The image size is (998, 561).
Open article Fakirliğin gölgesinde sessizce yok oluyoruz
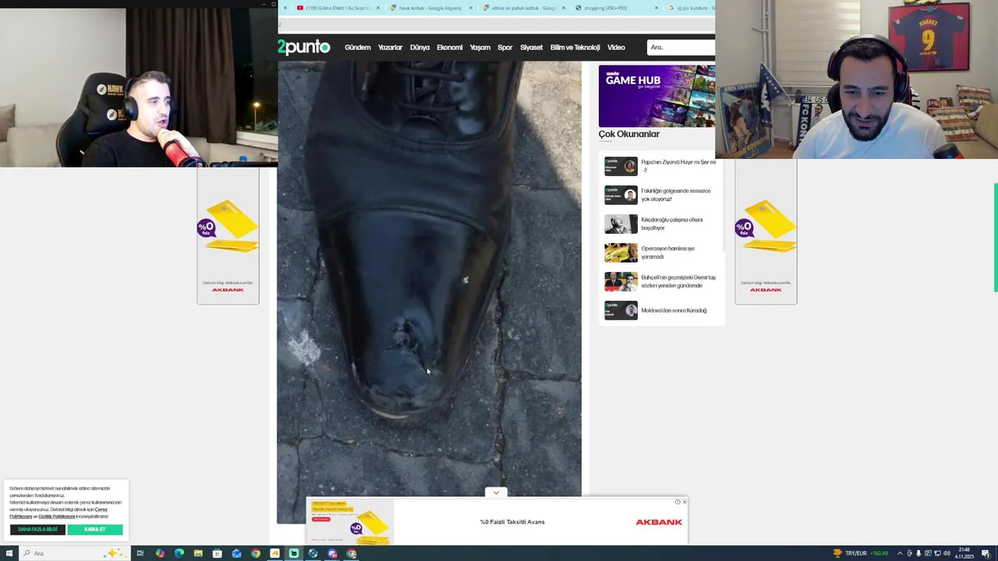[676, 195]
